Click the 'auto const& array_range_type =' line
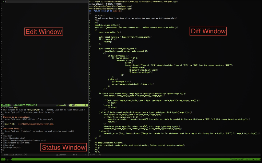This screenshot has width=262, height=163. click(134, 96)
